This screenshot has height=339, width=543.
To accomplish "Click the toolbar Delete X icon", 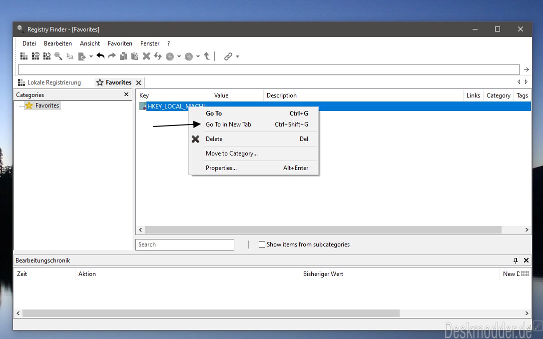I will 146,56.
